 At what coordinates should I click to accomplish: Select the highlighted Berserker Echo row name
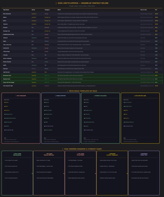coord(7,76)
